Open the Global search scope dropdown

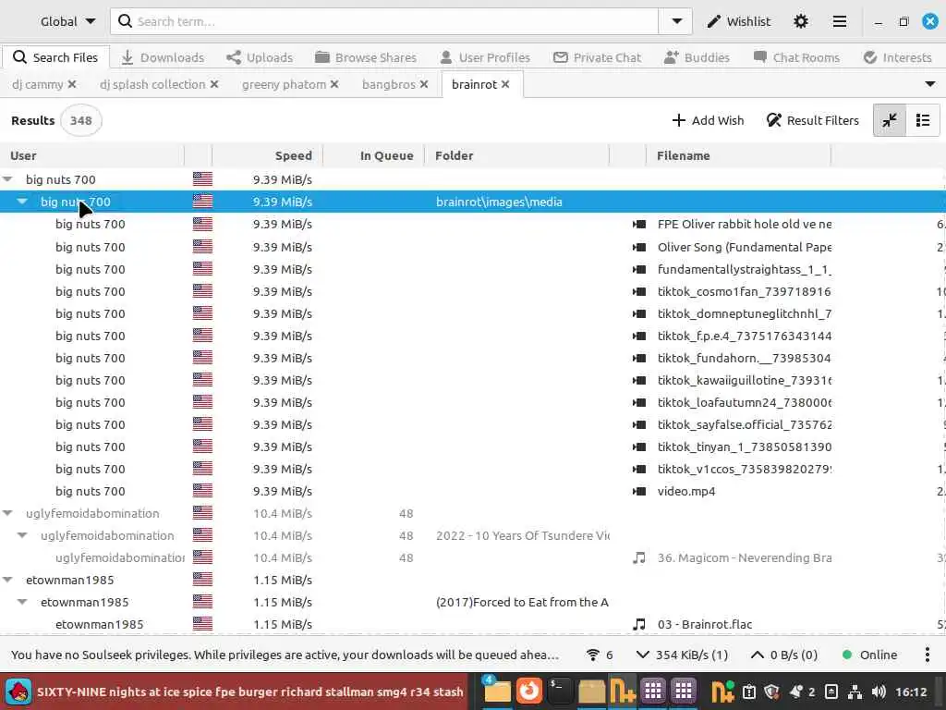pyautogui.click(x=67, y=22)
